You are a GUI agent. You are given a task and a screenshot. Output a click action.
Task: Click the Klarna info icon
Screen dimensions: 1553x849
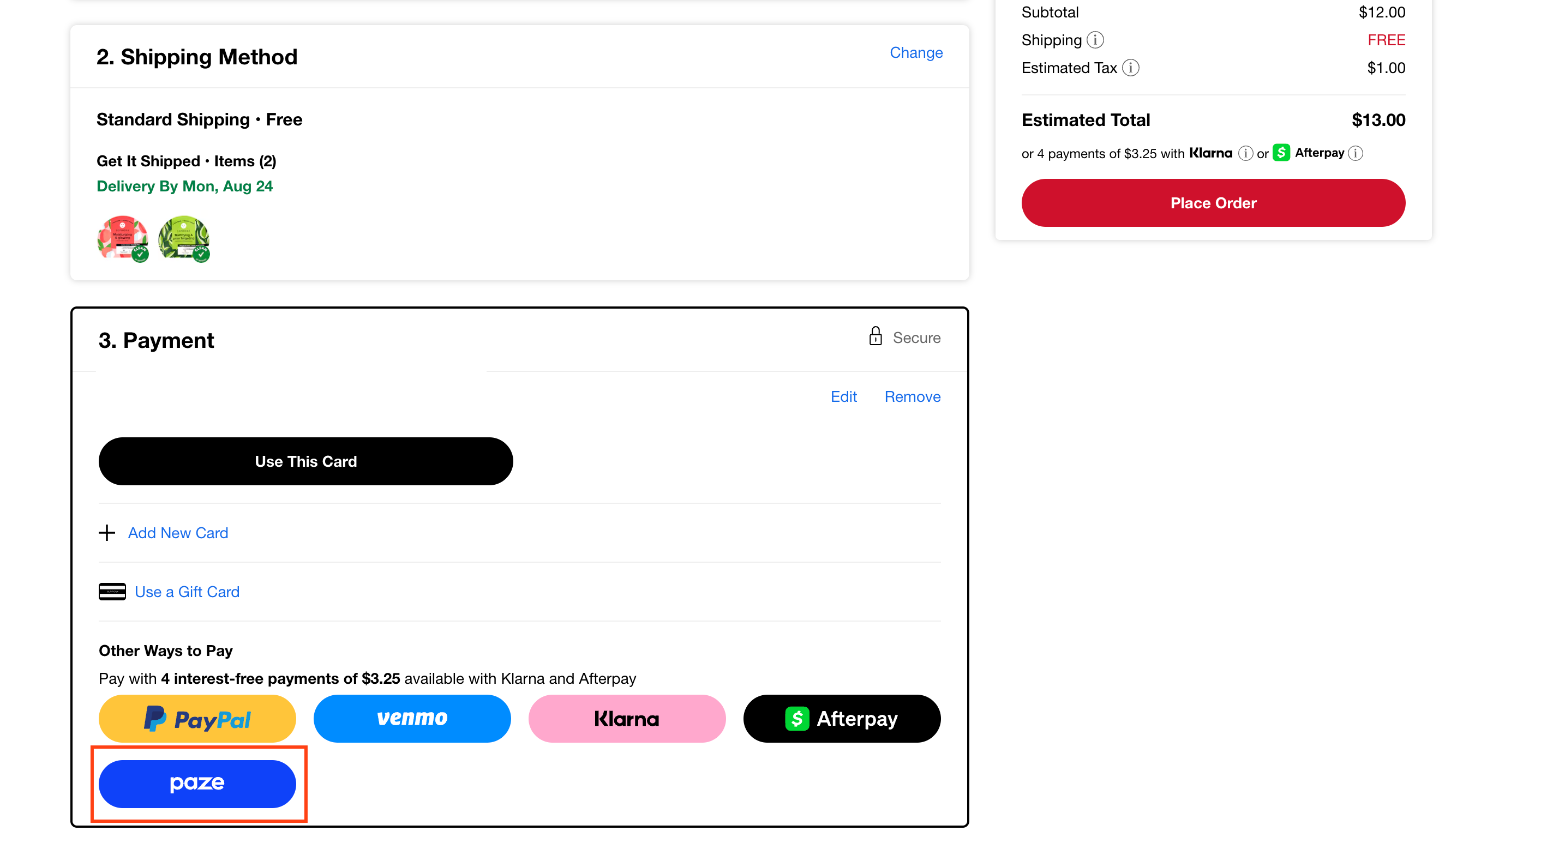point(1245,154)
